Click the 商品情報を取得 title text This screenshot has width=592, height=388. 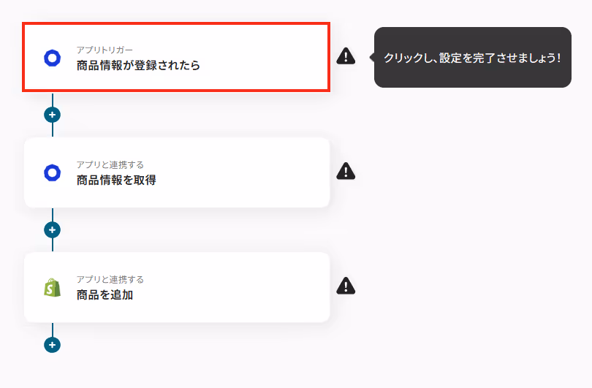click(x=116, y=180)
